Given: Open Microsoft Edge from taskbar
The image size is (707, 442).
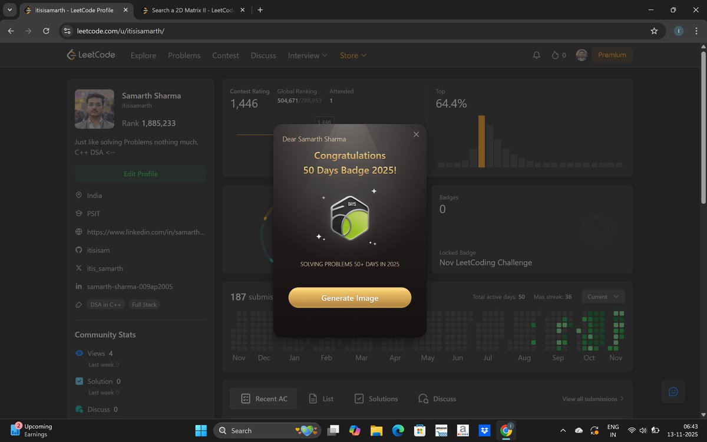Looking at the screenshot, I should click(x=398, y=430).
